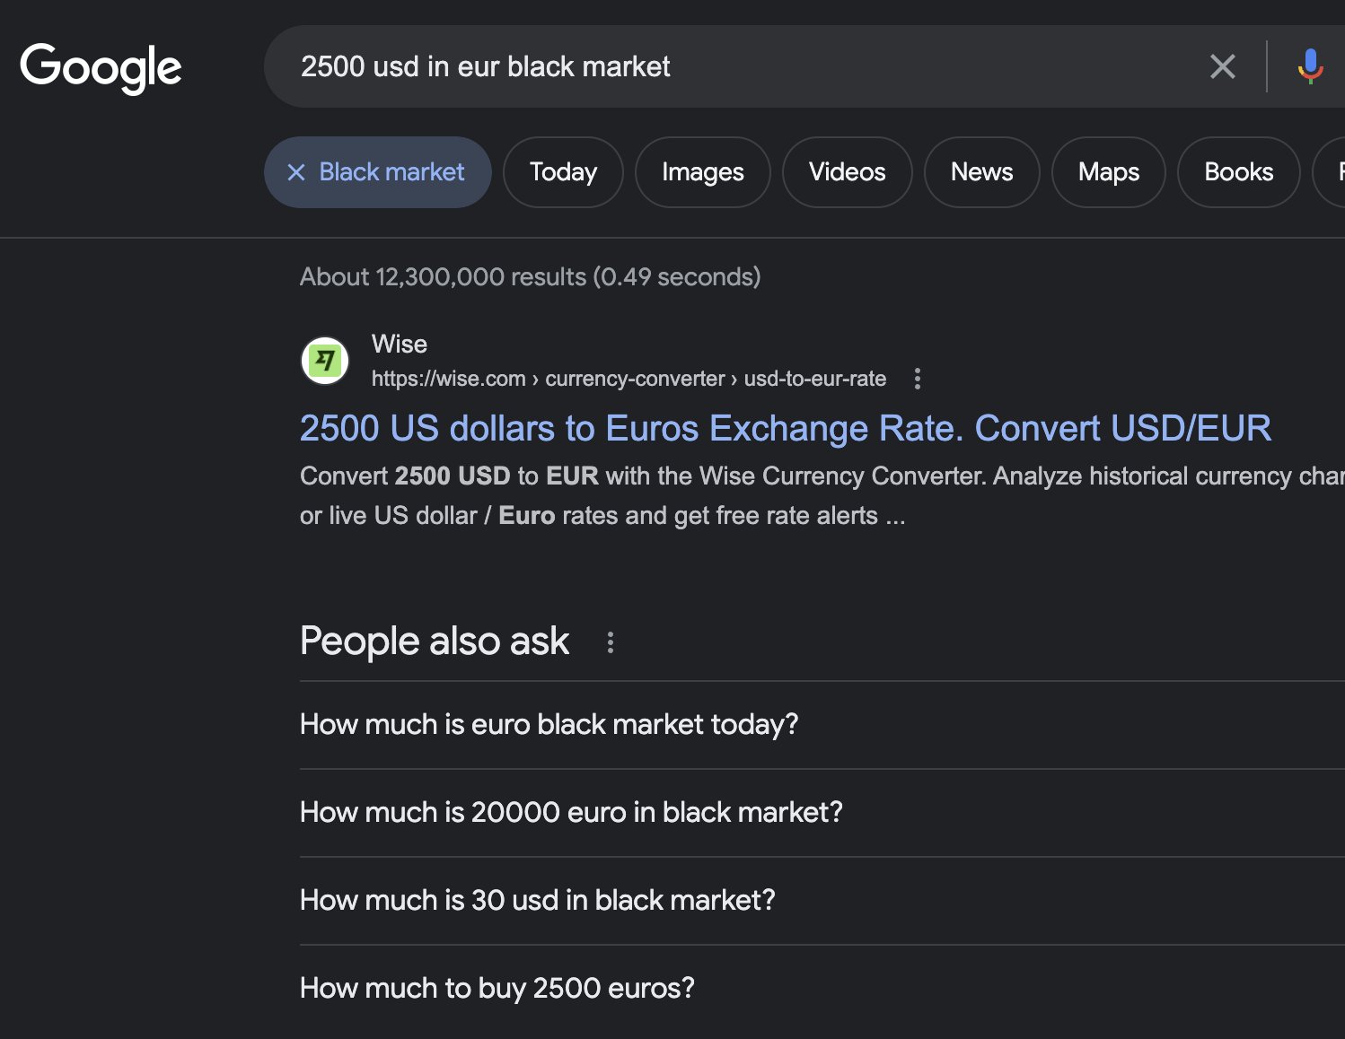Screen dimensions: 1345x1039
Task: Open 2500 US dollars to Euros result
Action: (x=786, y=428)
